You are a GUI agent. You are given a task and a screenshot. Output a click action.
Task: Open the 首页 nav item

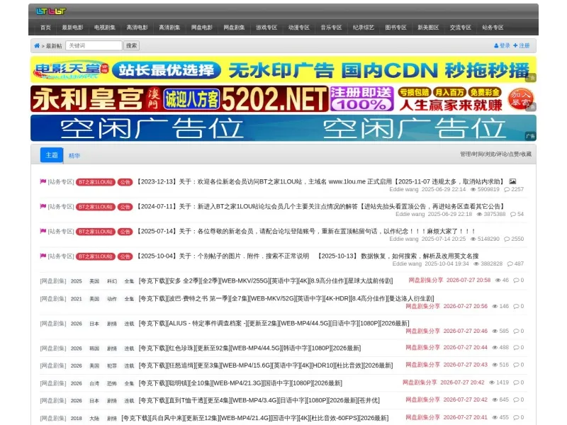(45, 28)
